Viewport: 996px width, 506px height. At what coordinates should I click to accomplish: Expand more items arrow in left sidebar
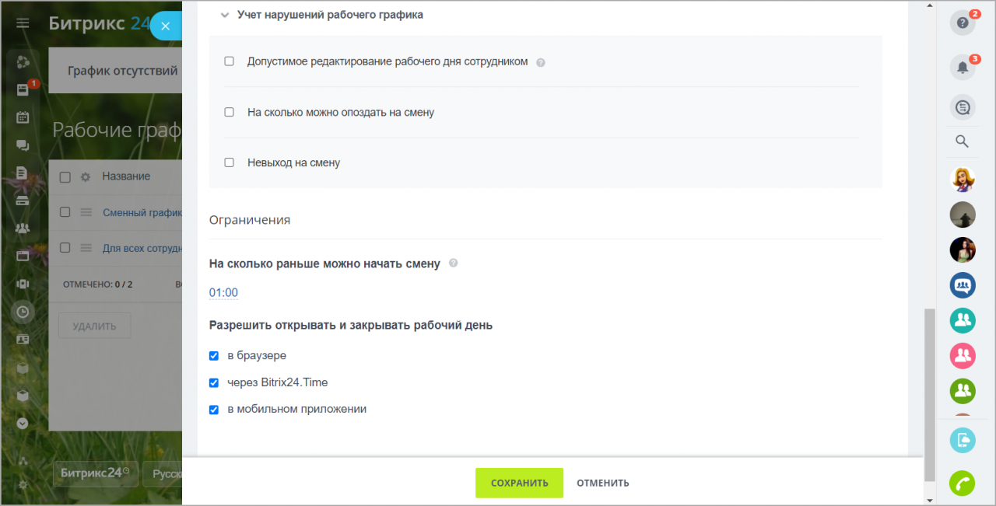click(23, 424)
